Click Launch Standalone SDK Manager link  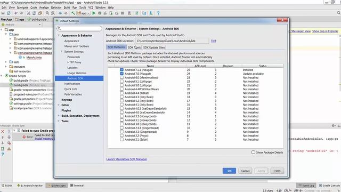point(127,159)
